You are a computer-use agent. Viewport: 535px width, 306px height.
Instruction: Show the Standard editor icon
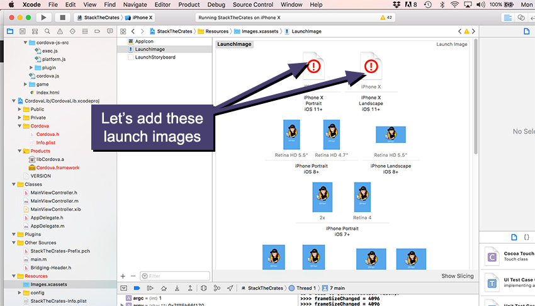(x=508, y=18)
